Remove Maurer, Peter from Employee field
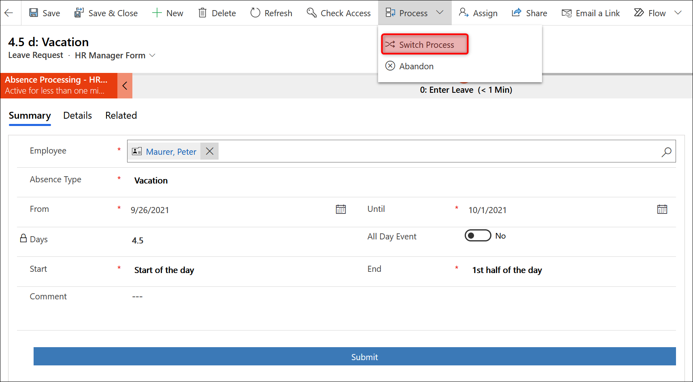Viewport: 693px width, 382px height. (x=210, y=152)
